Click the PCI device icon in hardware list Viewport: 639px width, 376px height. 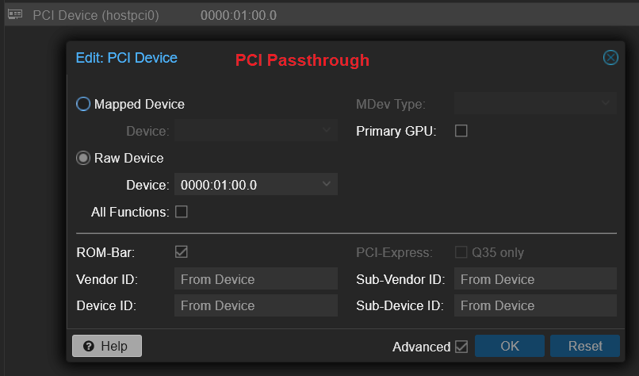click(15, 15)
